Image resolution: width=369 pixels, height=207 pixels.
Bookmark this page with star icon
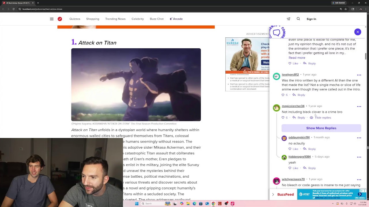(x=346, y=9)
